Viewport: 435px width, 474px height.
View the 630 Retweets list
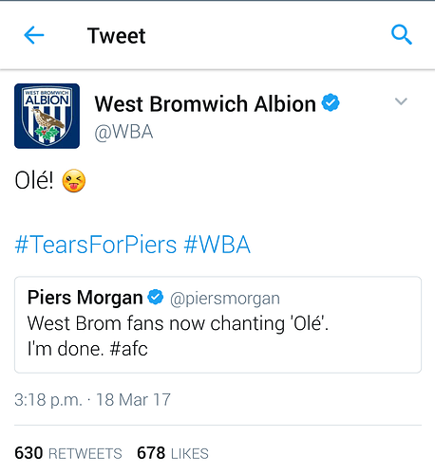coord(68,453)
